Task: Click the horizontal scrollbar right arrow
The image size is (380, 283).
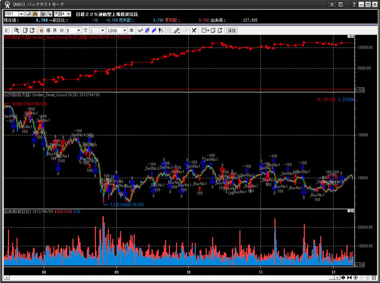Action: click(337, 277)
